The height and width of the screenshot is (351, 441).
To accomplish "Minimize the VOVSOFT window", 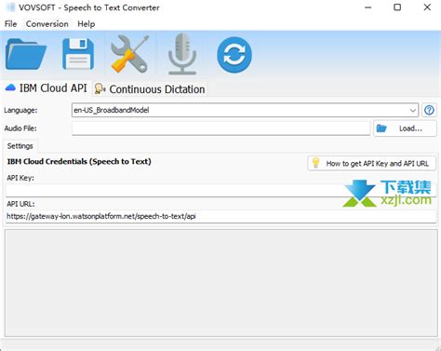I will pos(368,7).
